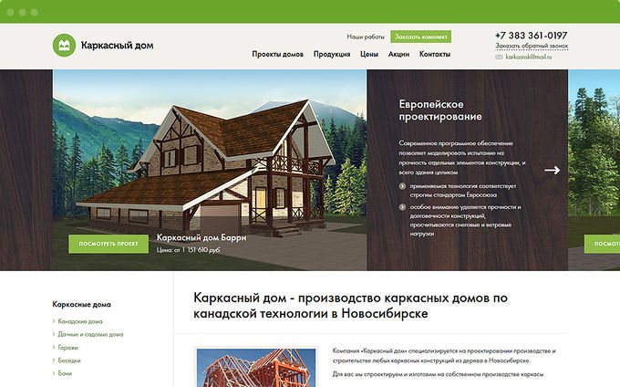Click the Заказать обратный звонок link

pyautogui.click(x=532, y=46)
